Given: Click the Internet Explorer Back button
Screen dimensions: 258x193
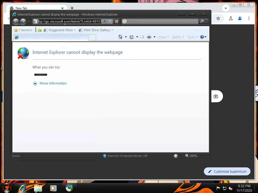Looking at the screenshot, I should pyautogui.click(x=16, y=22).
